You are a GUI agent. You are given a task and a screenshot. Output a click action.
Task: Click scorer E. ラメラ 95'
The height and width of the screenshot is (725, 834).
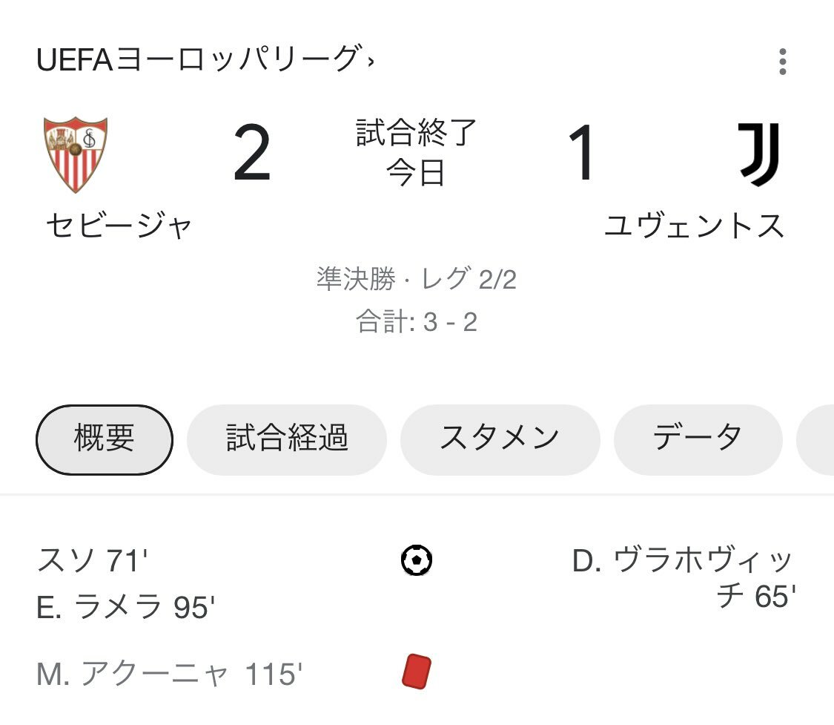click(125, 607)
